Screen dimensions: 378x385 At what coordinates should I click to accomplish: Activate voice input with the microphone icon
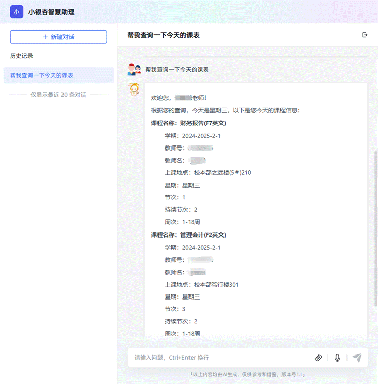[337, 358]
